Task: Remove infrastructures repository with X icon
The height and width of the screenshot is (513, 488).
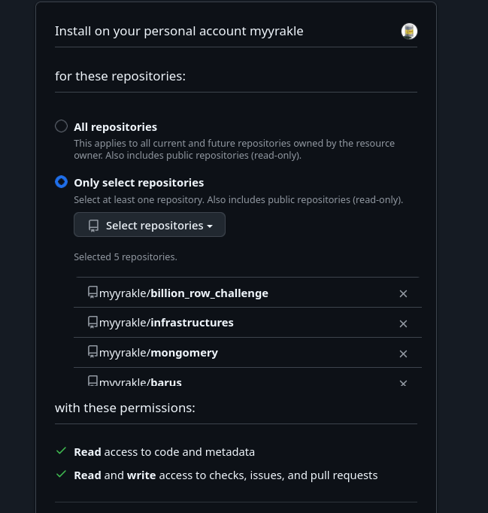Action: (403, 323)
